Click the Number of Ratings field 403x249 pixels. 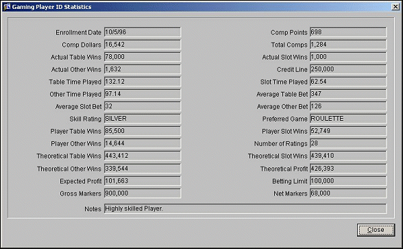point(348,143)
